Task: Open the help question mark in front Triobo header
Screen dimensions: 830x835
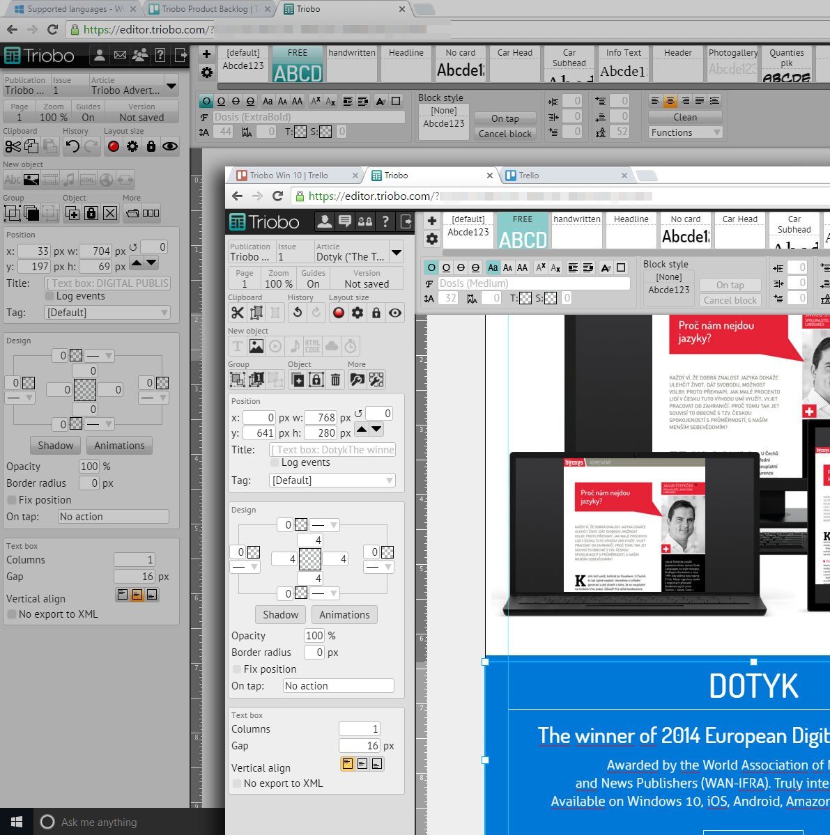Action: 385,221
